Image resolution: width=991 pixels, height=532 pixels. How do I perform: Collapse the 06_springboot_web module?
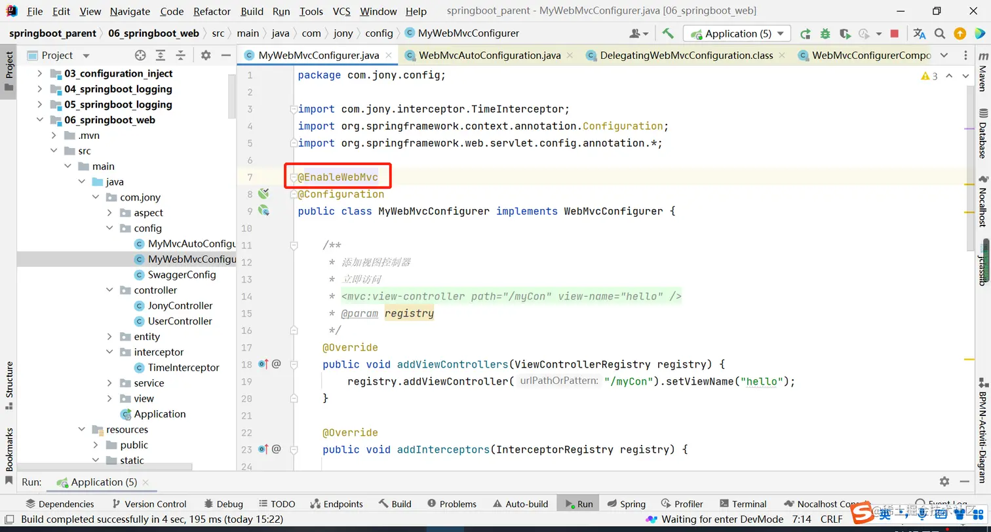(x=40, y=120)
